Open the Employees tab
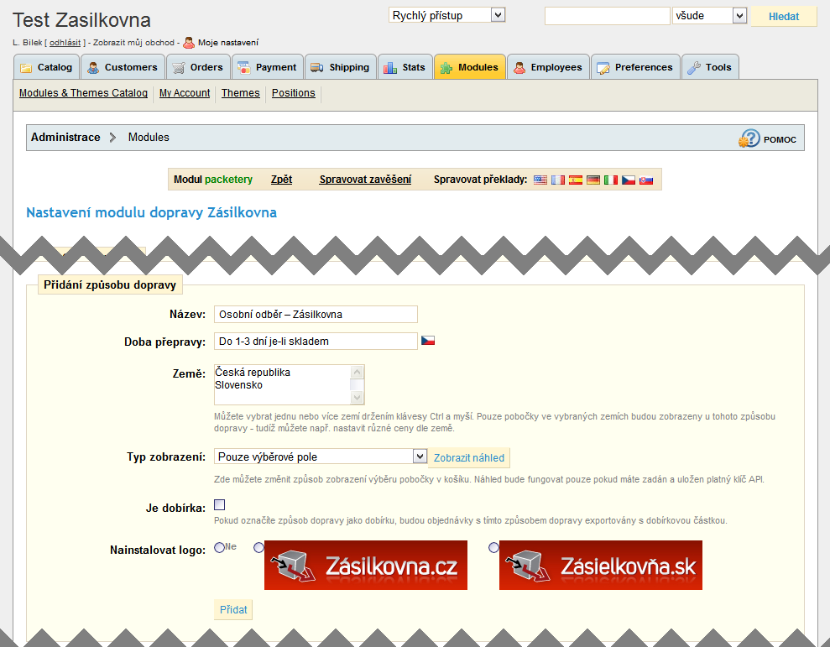This screenshot has height=647, width=830. click(548, 67)
